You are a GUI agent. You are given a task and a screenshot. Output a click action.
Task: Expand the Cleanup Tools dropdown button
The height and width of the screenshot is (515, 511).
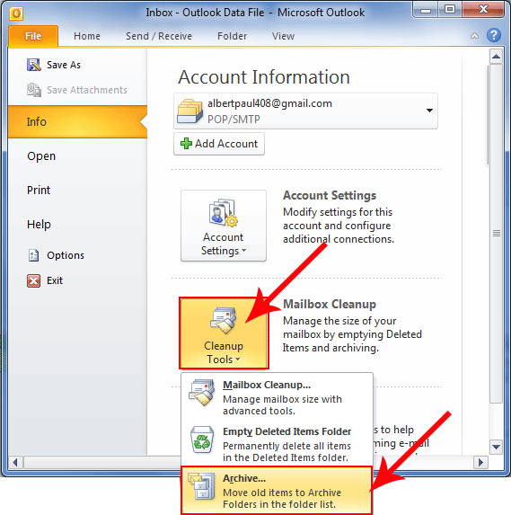pos(224,333)
